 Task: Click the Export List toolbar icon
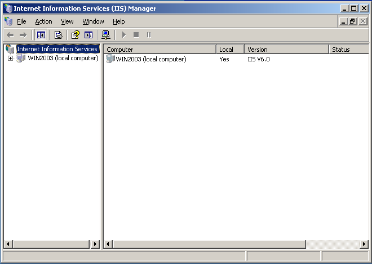58,35
